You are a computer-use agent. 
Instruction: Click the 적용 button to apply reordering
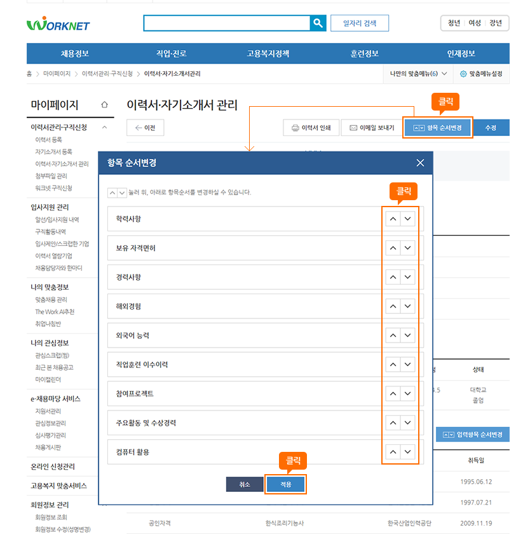(x=285, y=484)
